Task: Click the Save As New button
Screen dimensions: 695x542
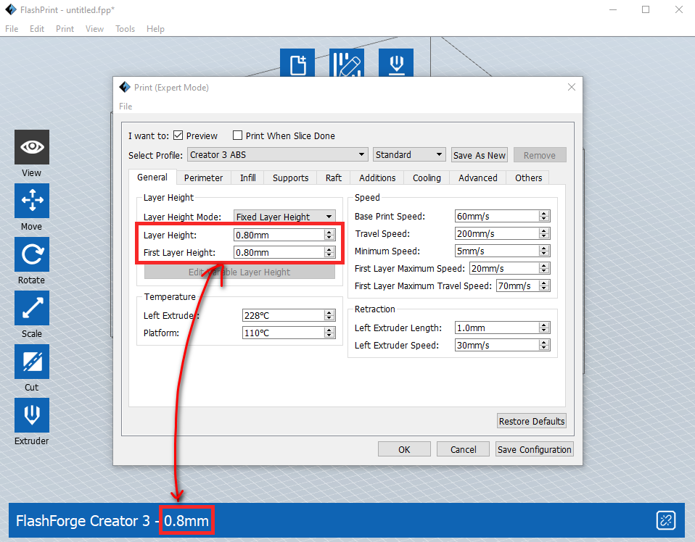Action: 479,155
